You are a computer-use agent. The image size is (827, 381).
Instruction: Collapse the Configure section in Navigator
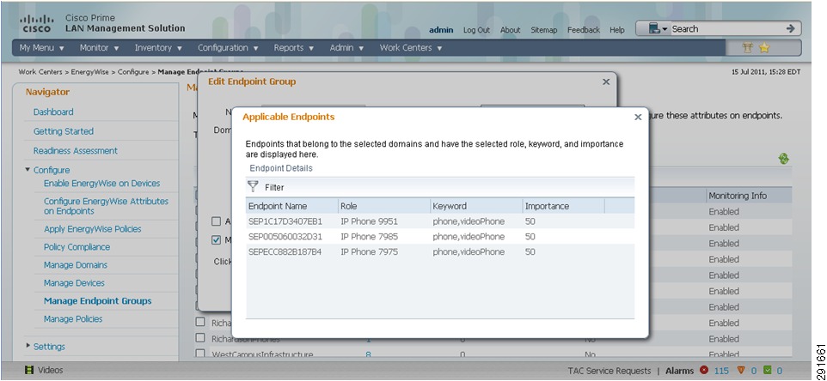tap(28, 169)
